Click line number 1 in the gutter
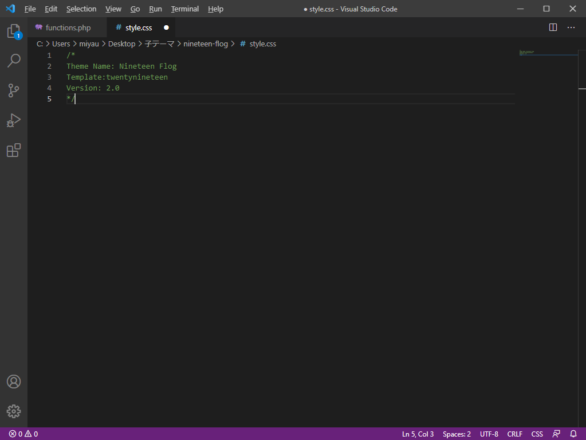This screenshot has height=440, width=586. point(49,56)
